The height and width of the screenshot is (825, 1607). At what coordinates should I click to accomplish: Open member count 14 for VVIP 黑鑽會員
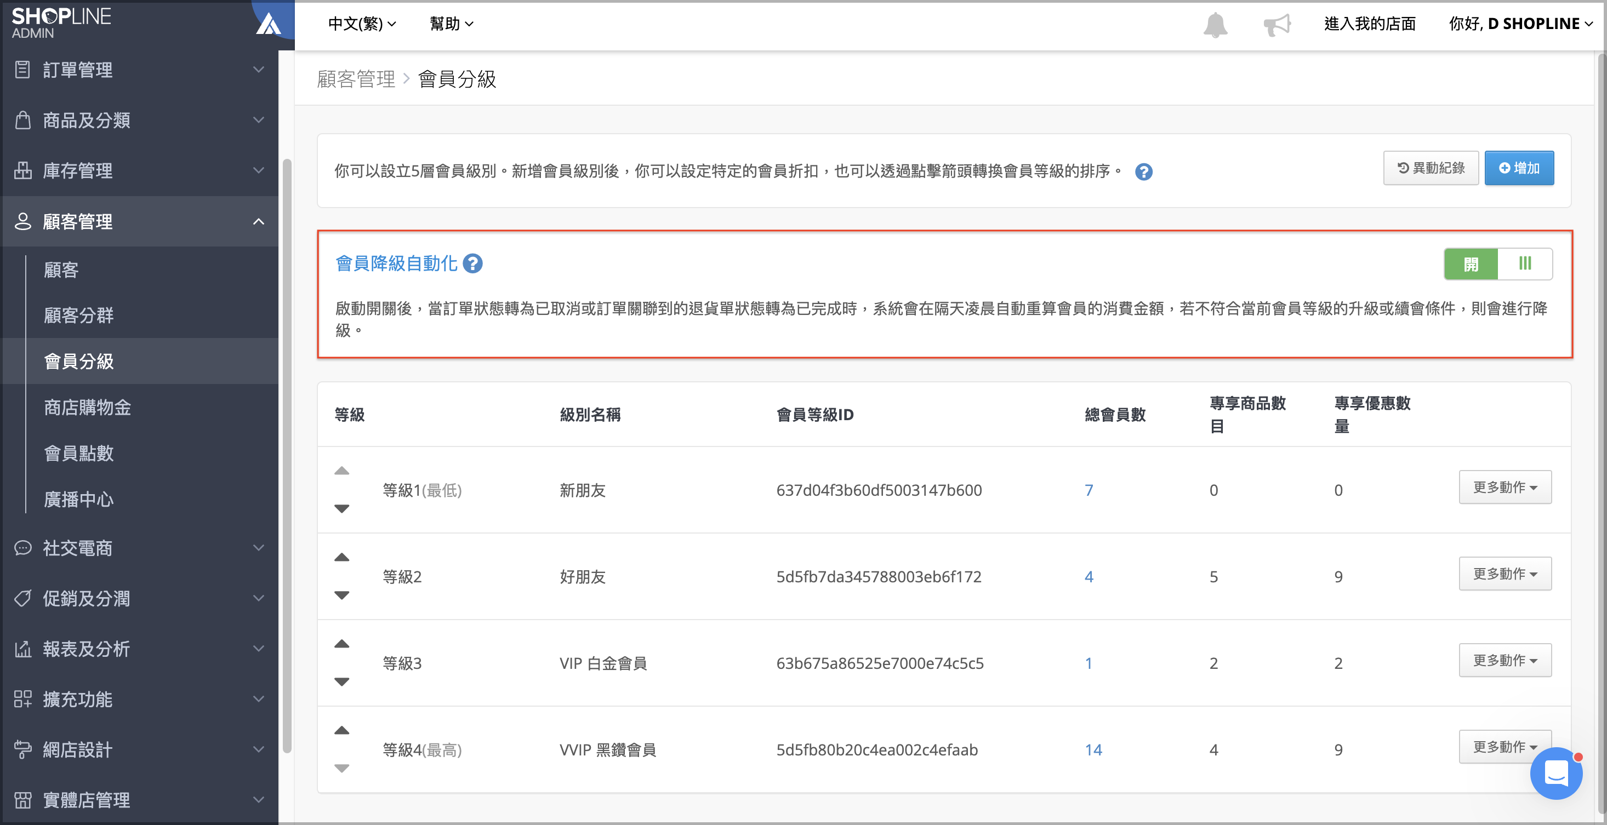point(1093,749)
